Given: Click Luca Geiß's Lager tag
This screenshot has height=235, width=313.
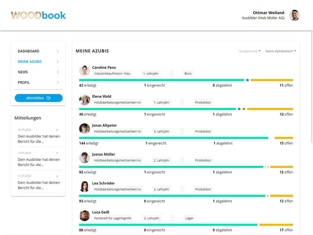Looking at the screenshot, I should click(x=189, y=218).
